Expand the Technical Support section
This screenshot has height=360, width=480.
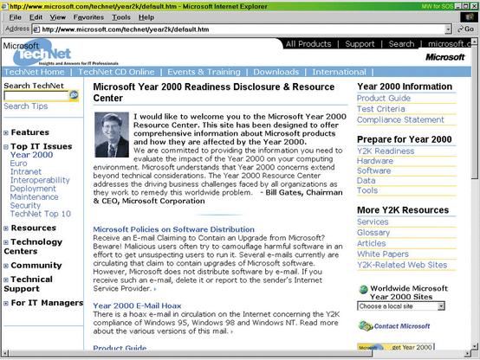click(x=6, y=280)
